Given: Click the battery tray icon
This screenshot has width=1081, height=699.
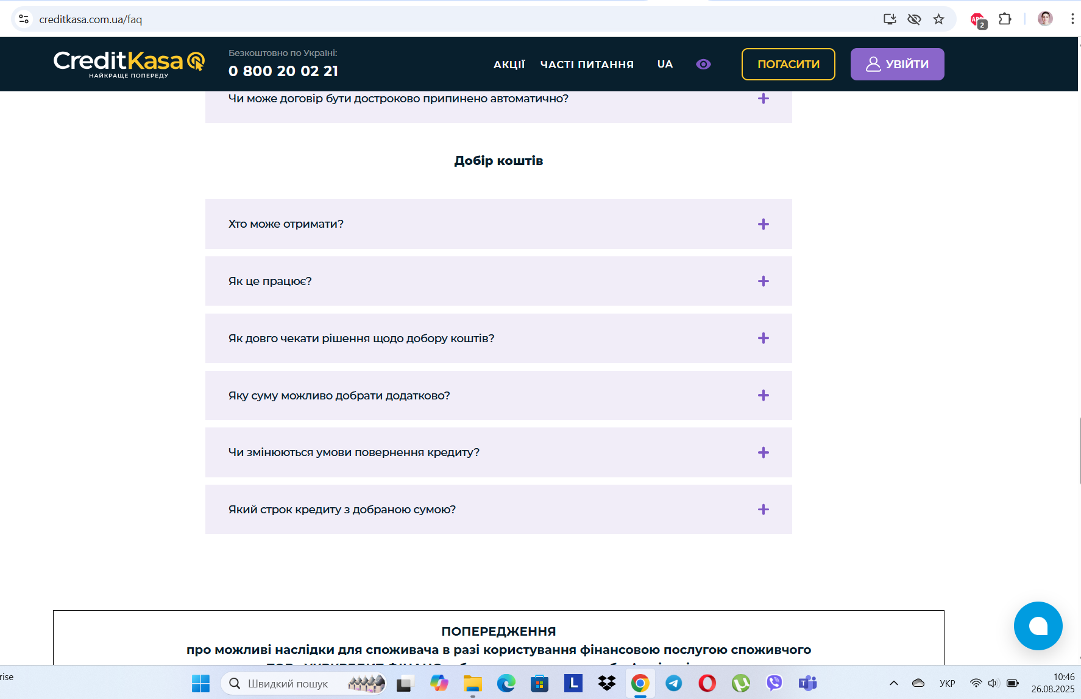Looking at the screenshot, I should [1013, 683].
